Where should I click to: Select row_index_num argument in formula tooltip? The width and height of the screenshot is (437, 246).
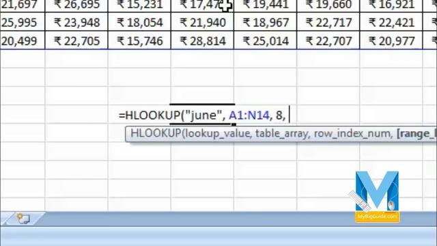353,134
